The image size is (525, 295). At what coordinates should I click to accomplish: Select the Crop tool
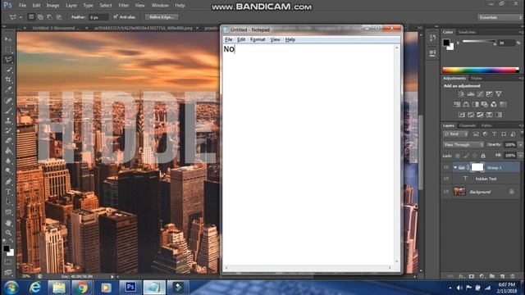tap(8, 79)
